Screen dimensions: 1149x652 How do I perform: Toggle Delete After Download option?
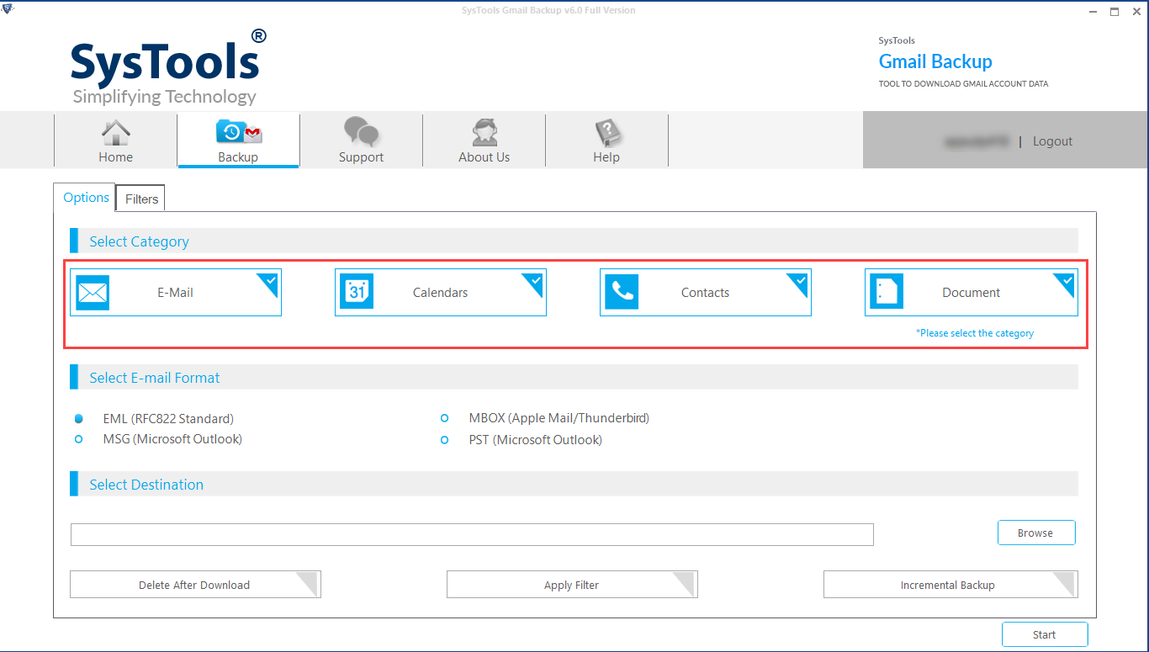tap(195, 585)
